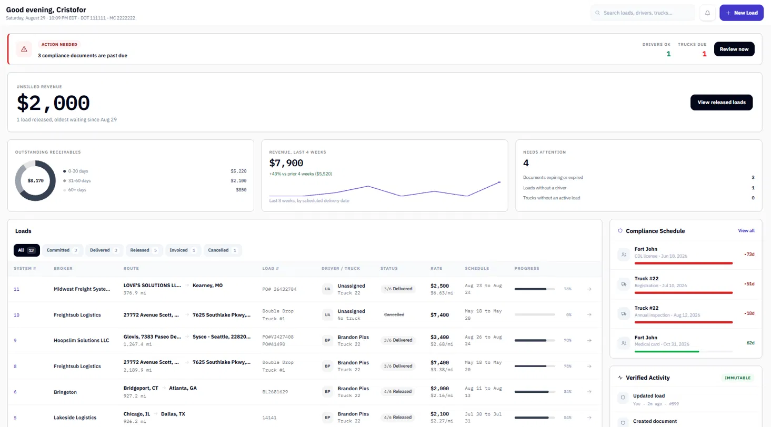Click the revenue trend line chart
771x427 pixels.
[x=385, y=189]
